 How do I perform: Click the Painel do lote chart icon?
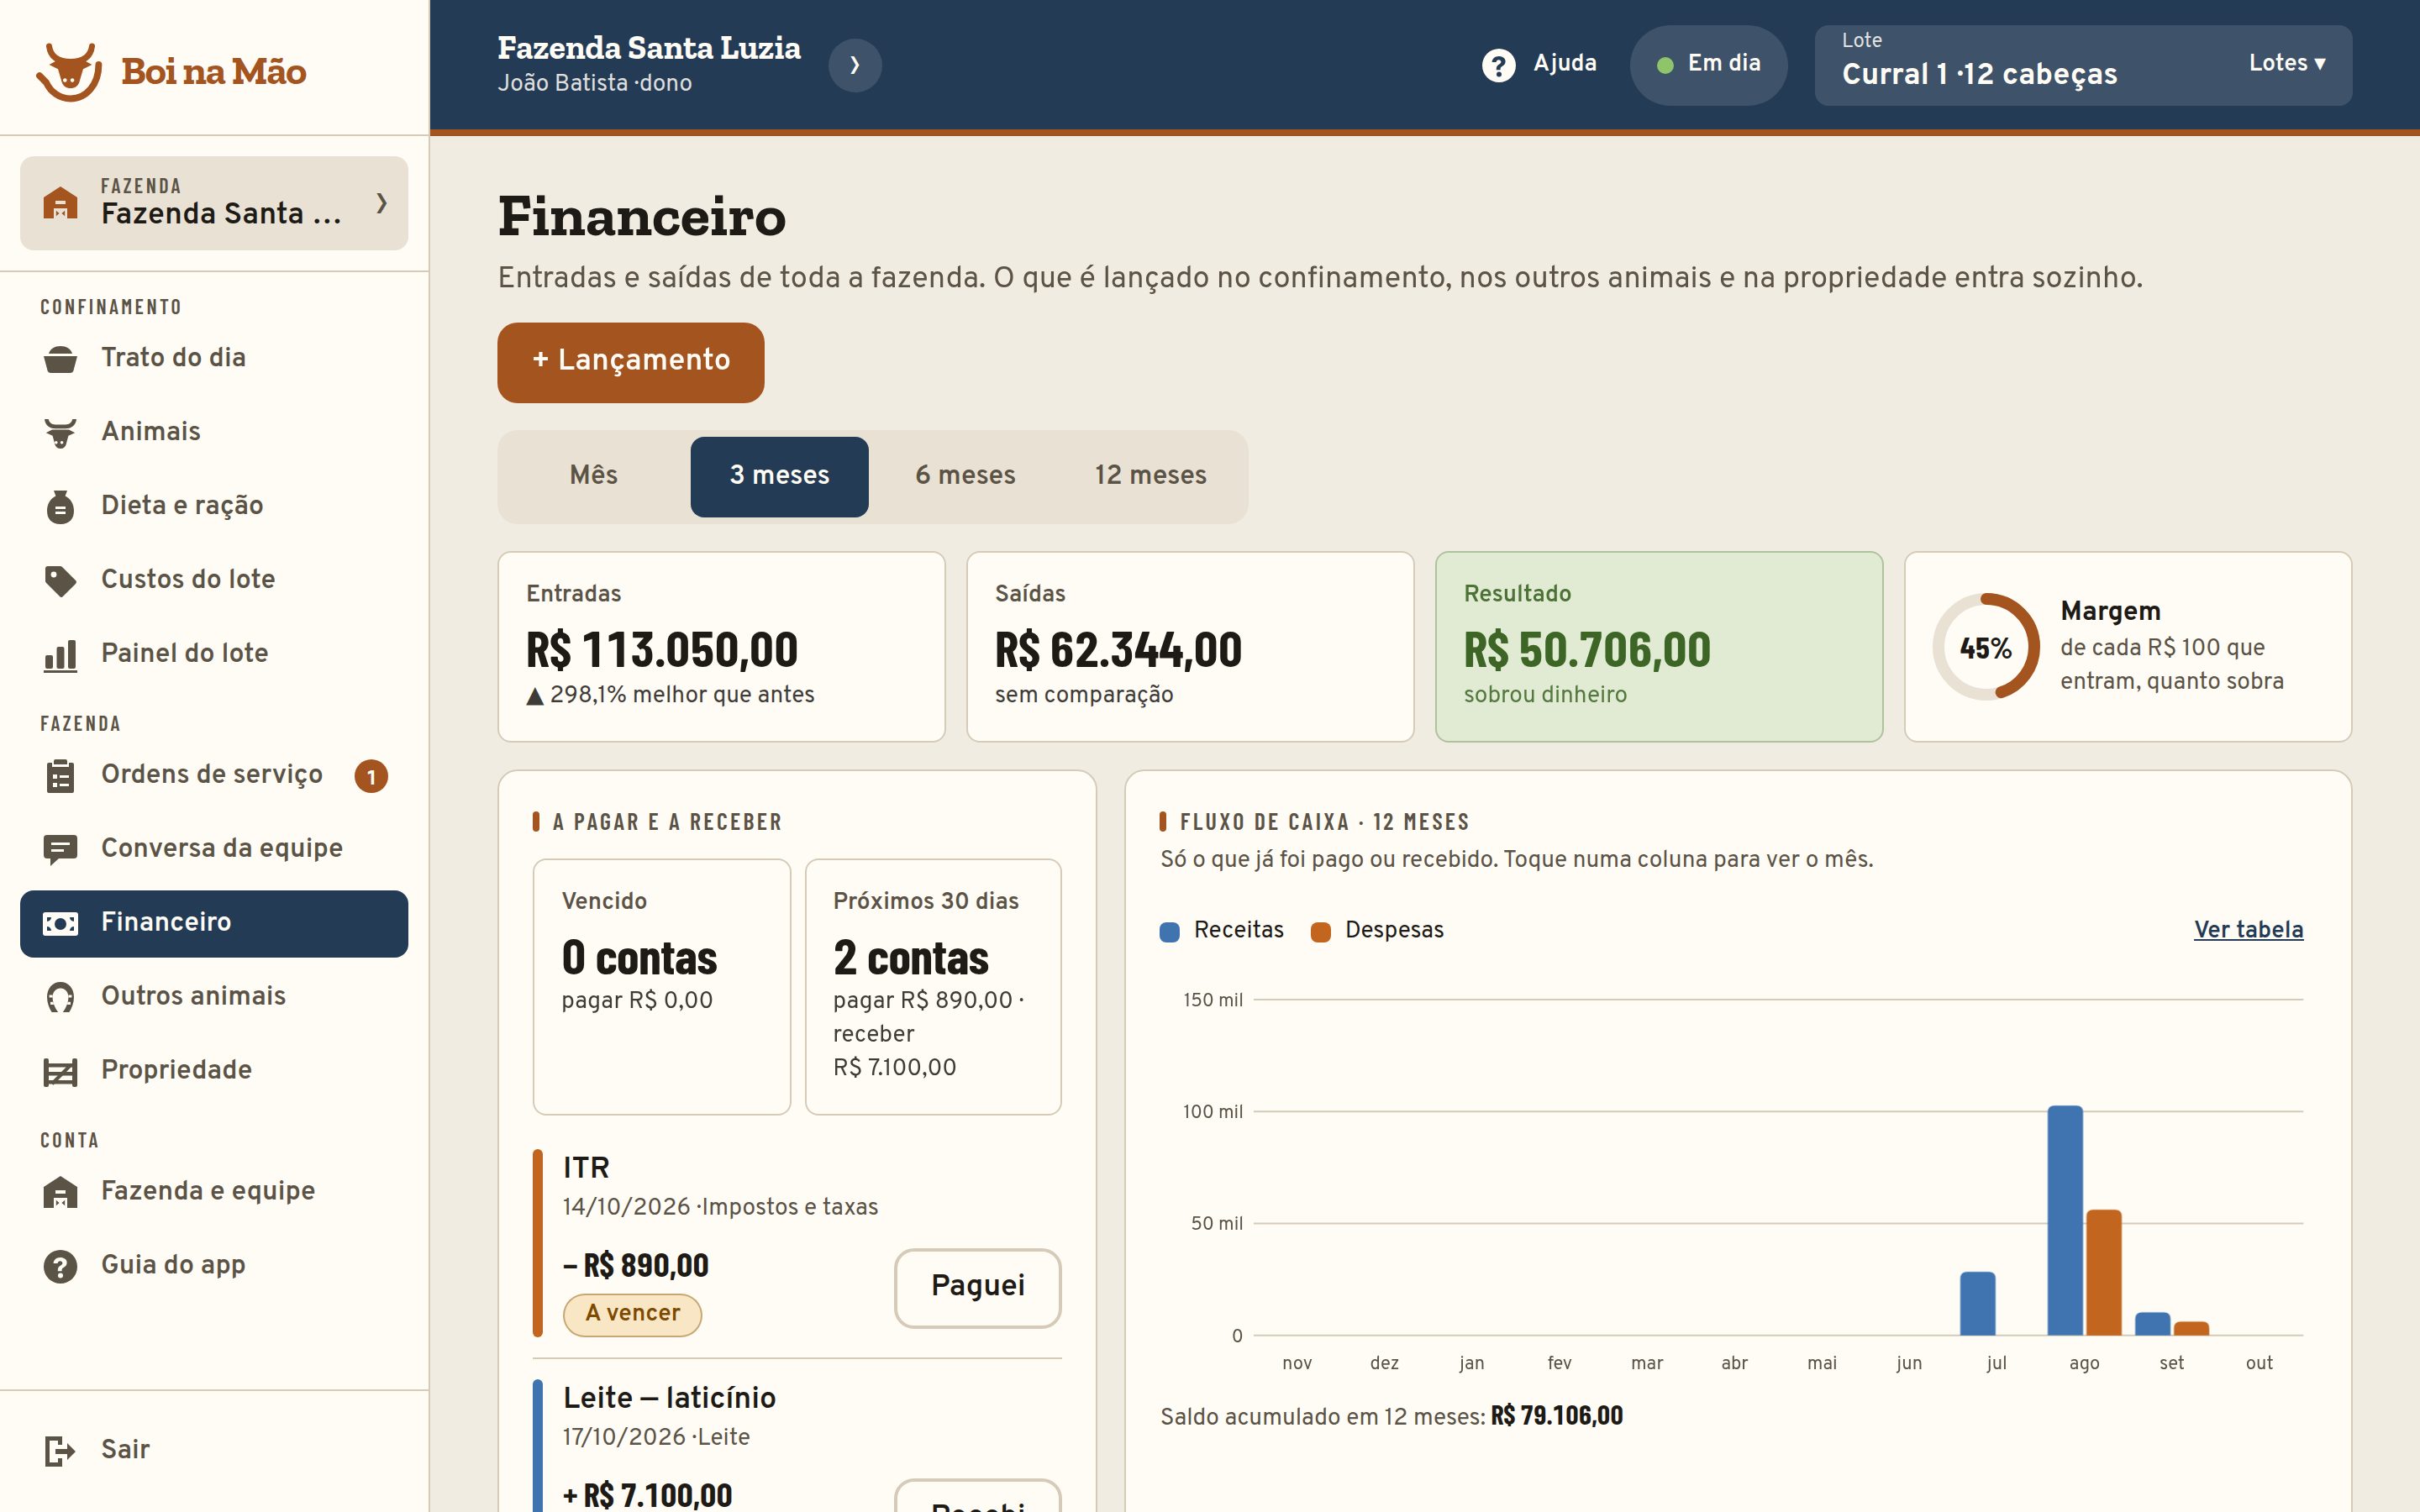pos(60,654)
